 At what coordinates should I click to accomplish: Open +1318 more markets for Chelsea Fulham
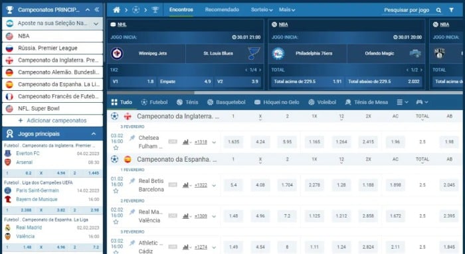tap(201, 142)
